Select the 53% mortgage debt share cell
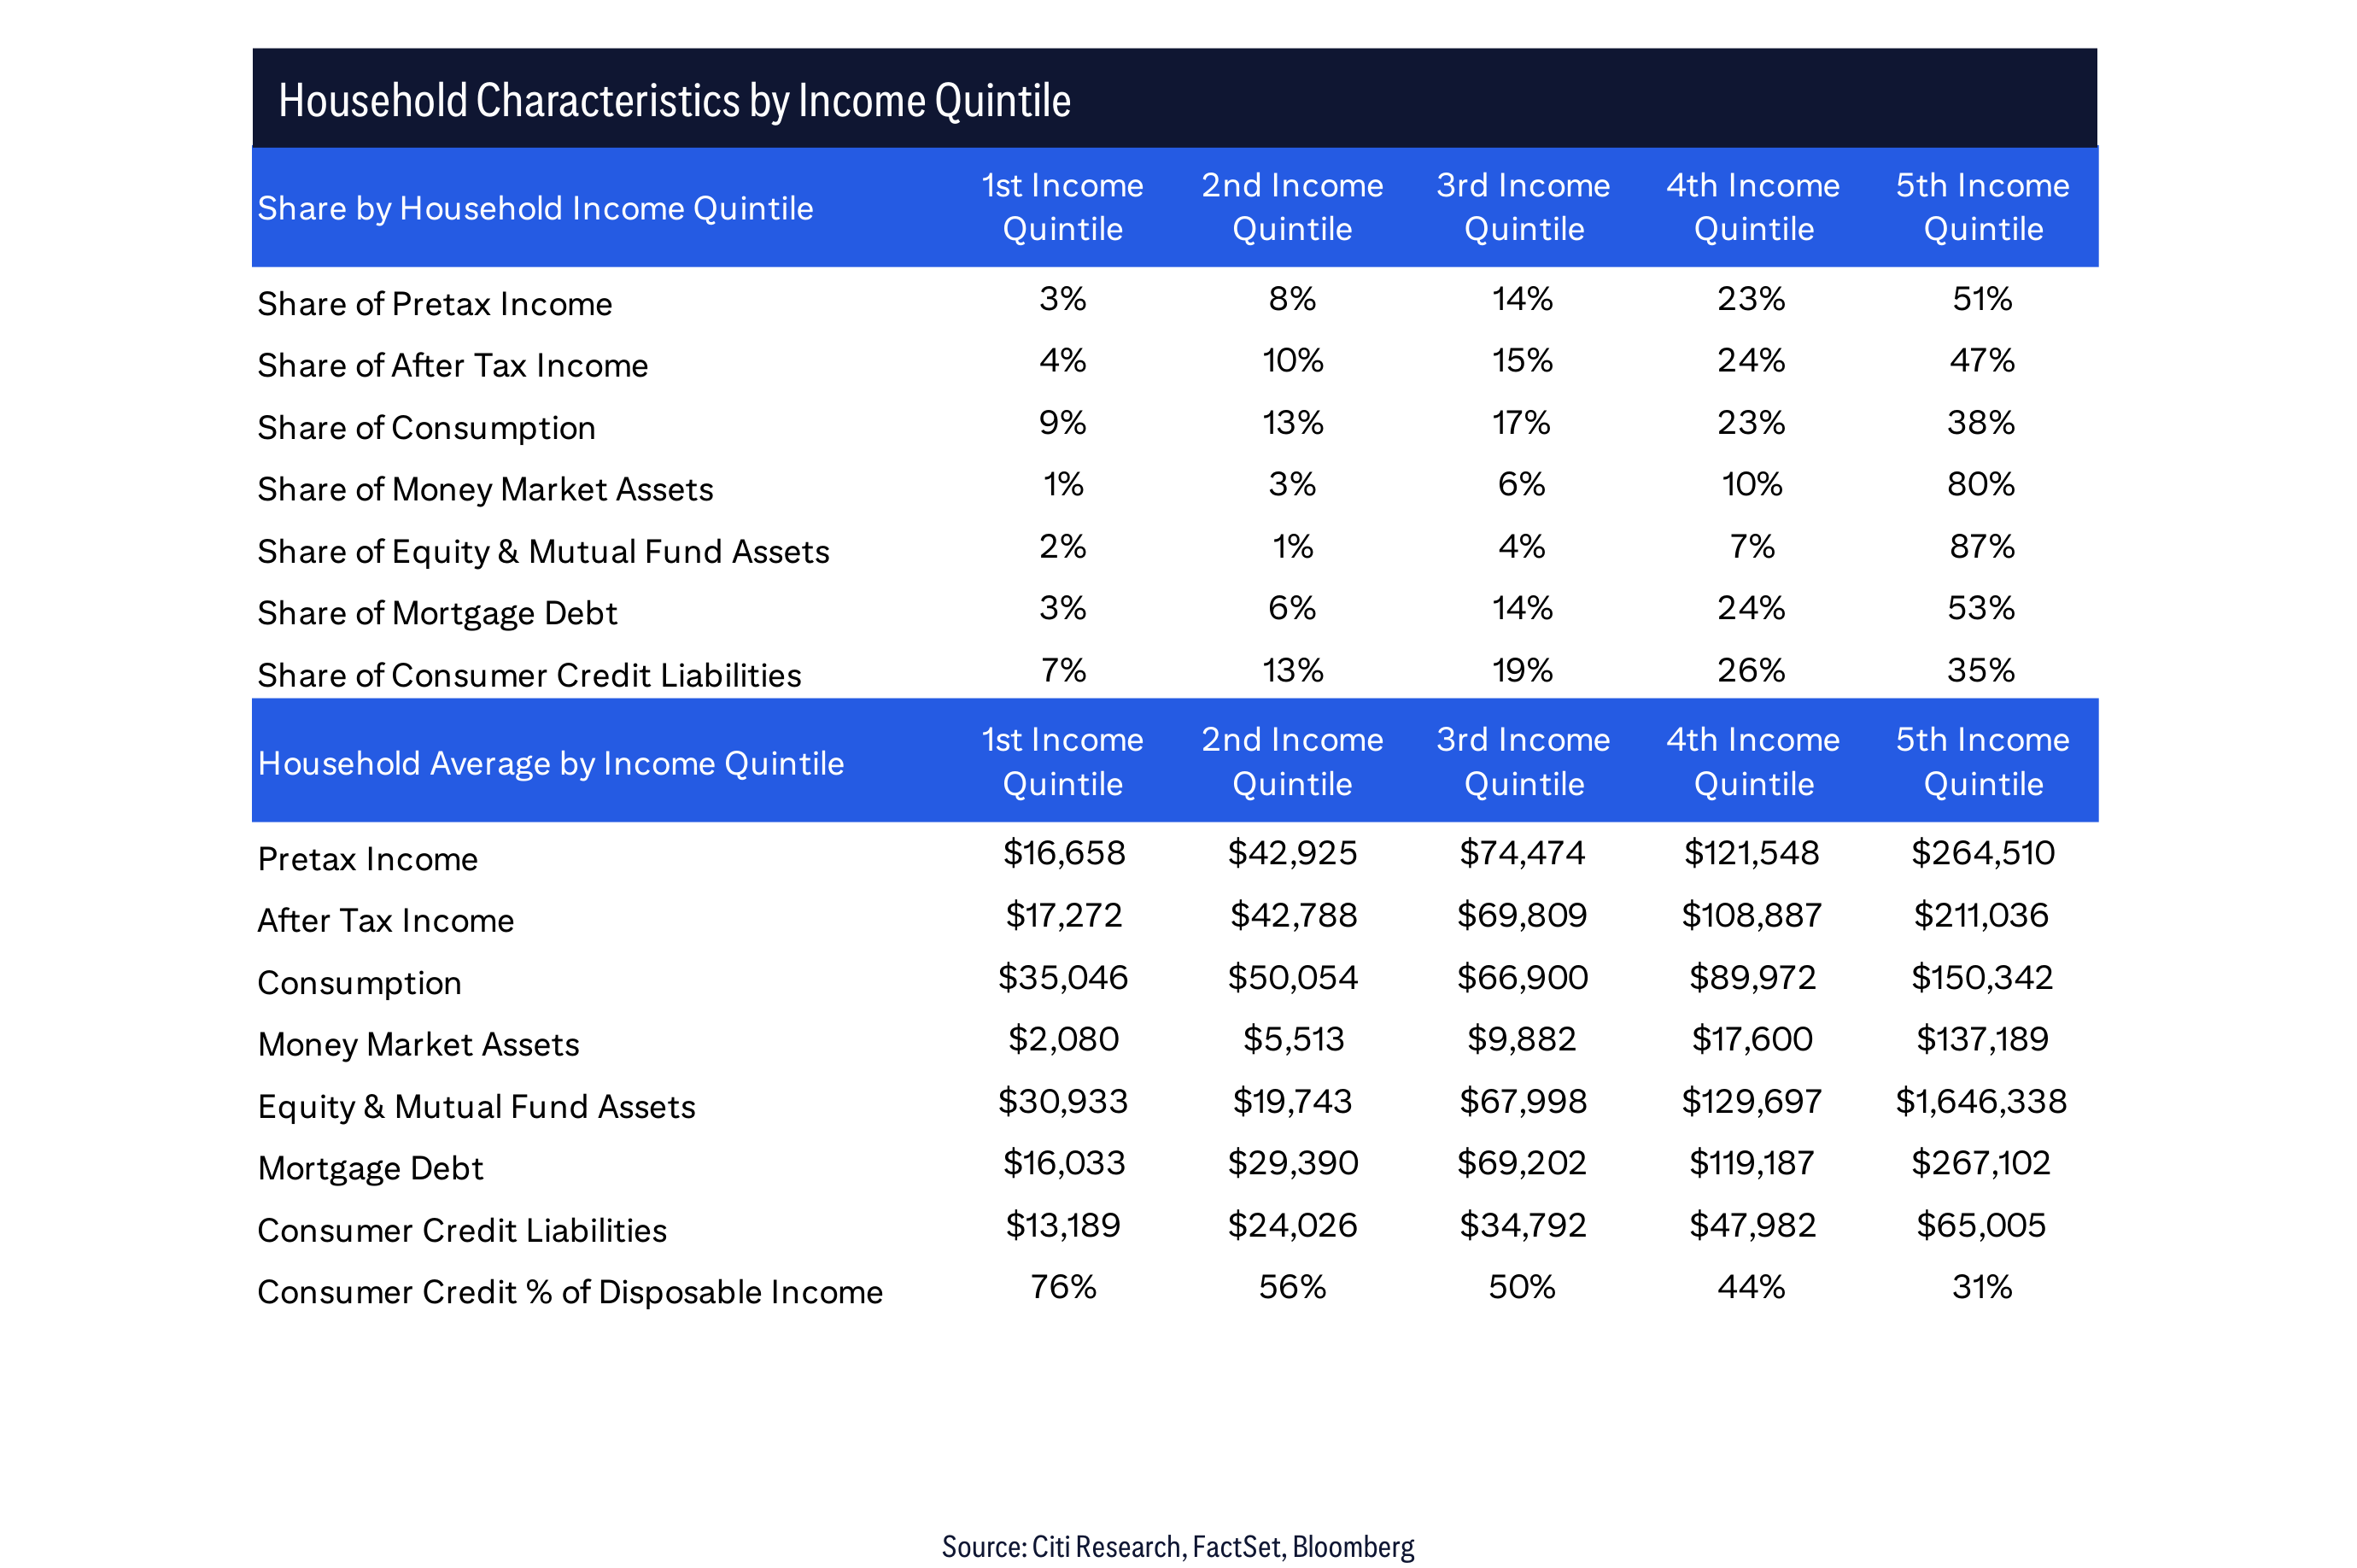 tap(1981, 607)
